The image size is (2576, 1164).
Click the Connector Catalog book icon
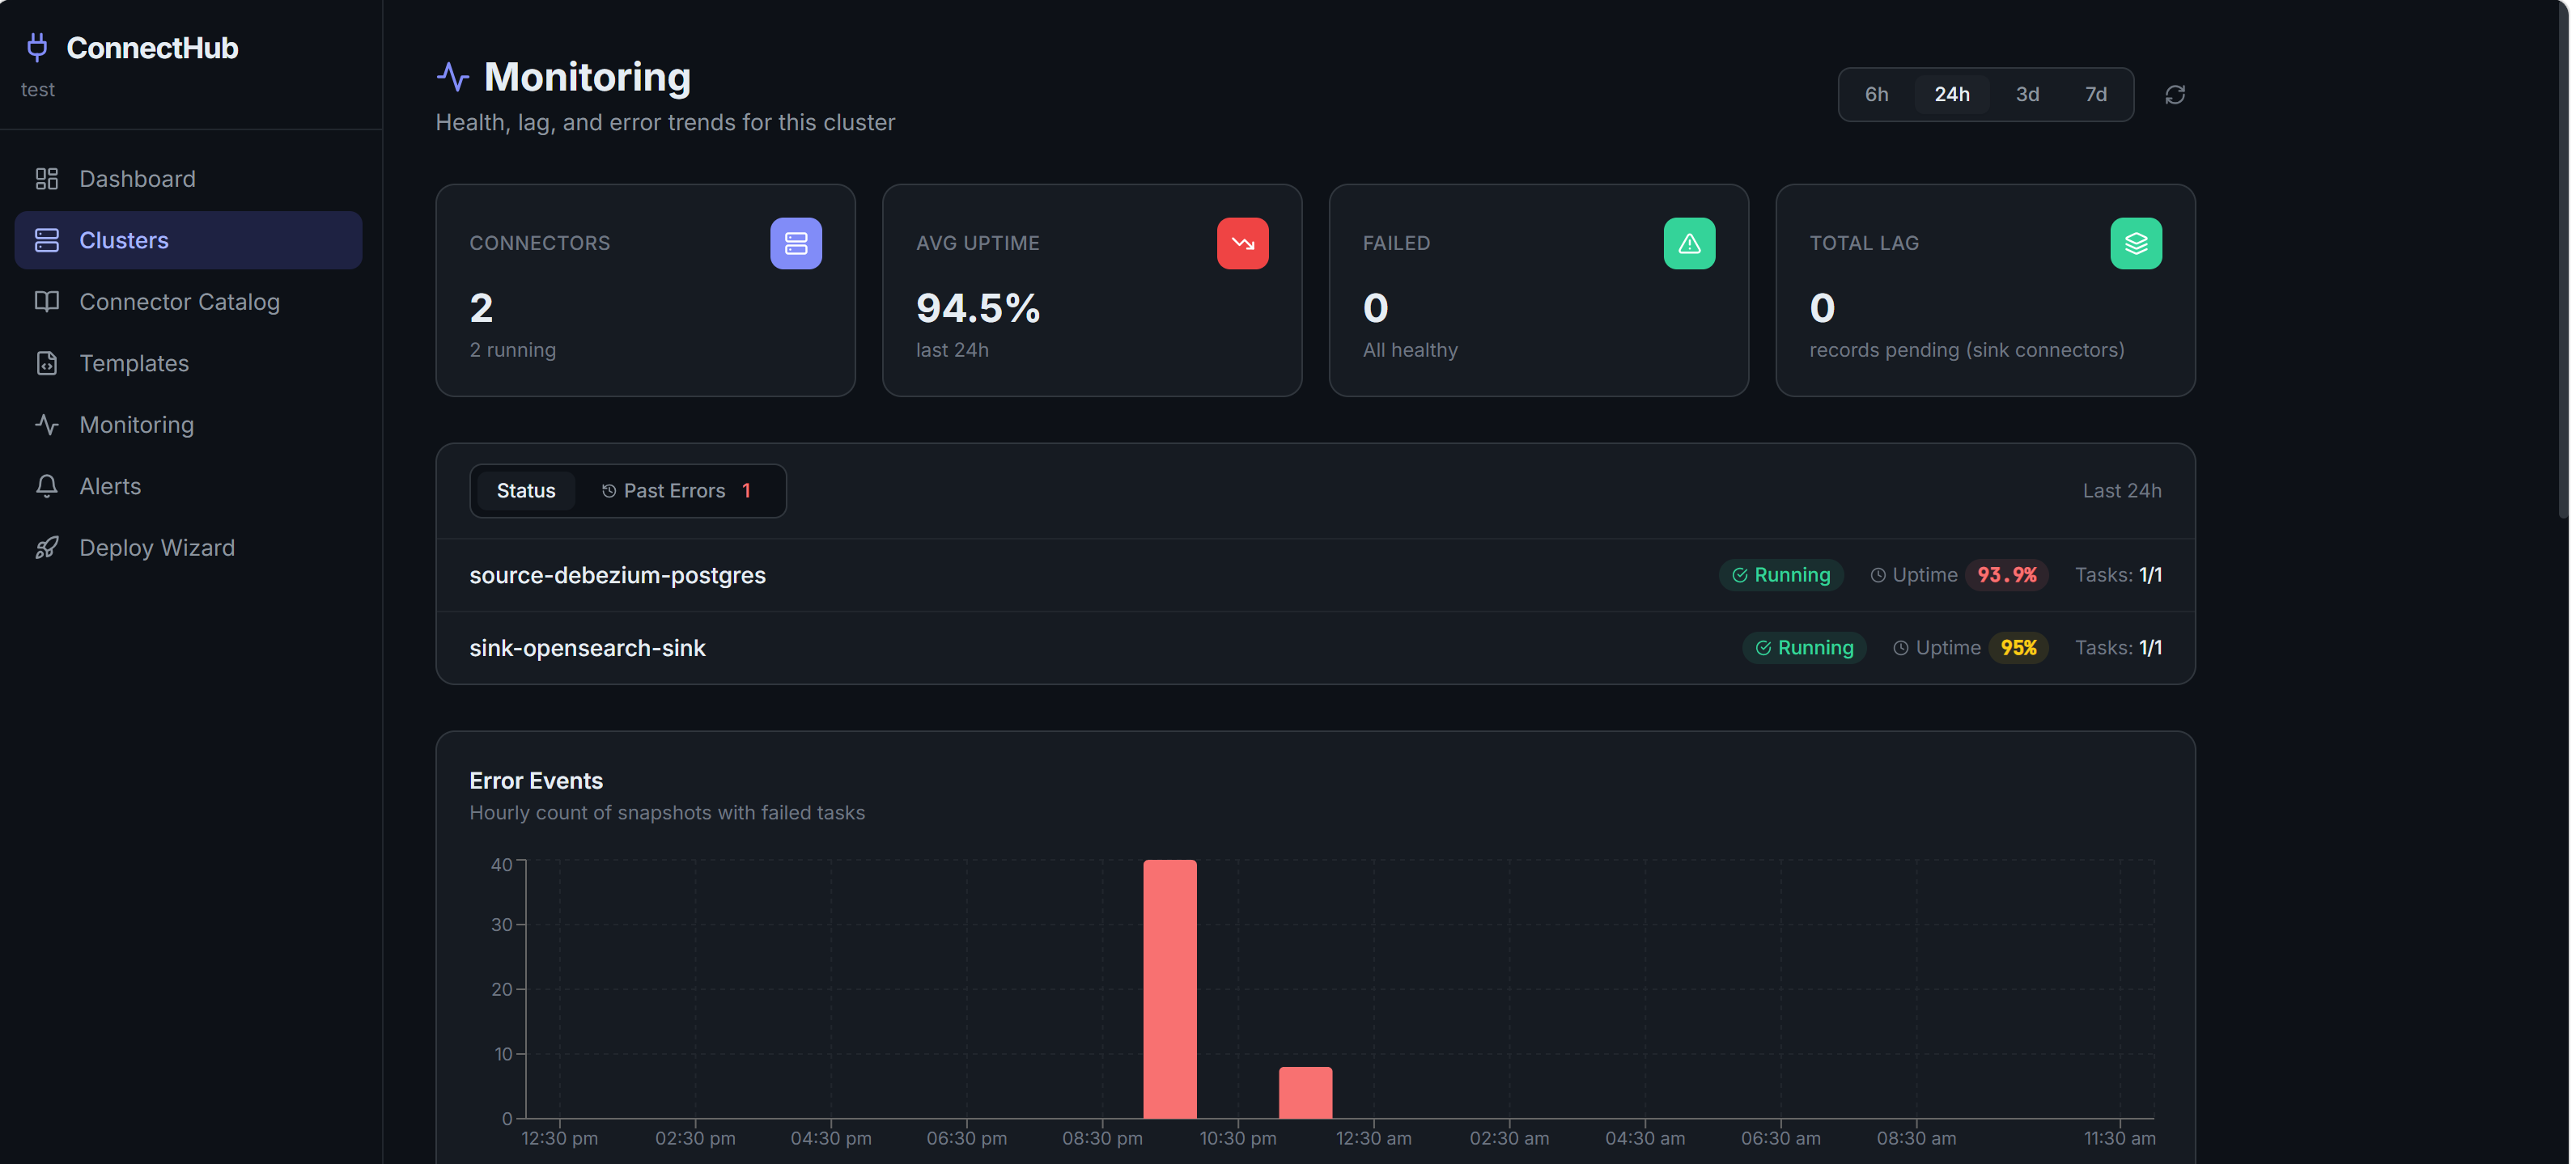[47, 302]
